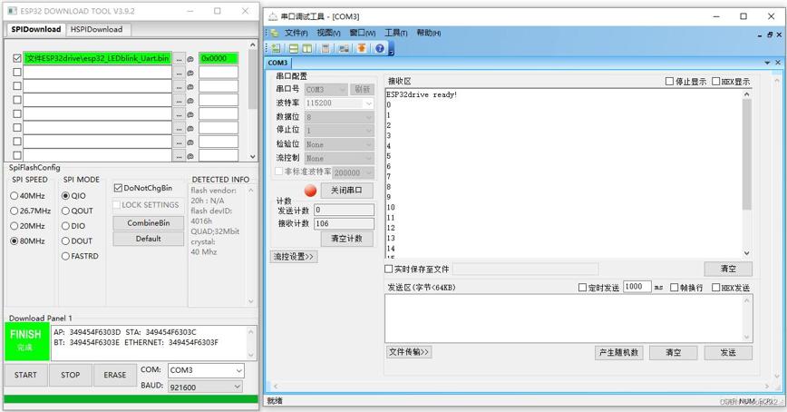The height and width of the screenshot is (412, 787).
Task: Uncheck the esp32_LEDblink_Uart.bin file checkbox
Action: click(17, 58)
